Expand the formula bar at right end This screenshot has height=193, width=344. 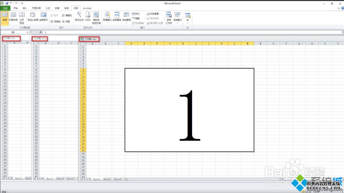(343, 32)
